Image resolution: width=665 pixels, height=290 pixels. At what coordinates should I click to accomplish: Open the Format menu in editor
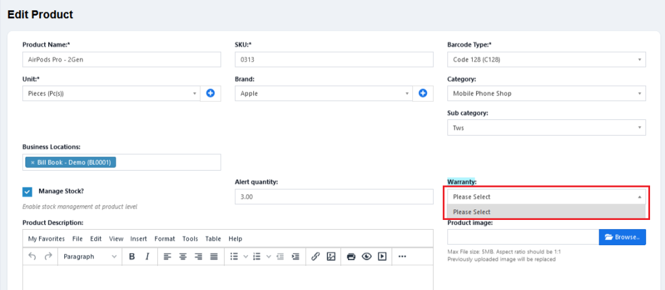(164, 239)
